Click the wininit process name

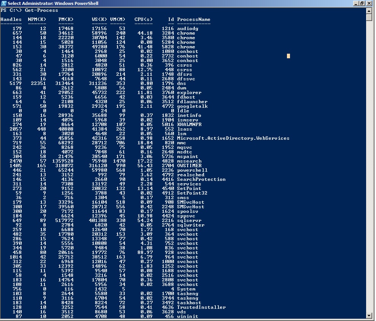(x=188, y=316)
